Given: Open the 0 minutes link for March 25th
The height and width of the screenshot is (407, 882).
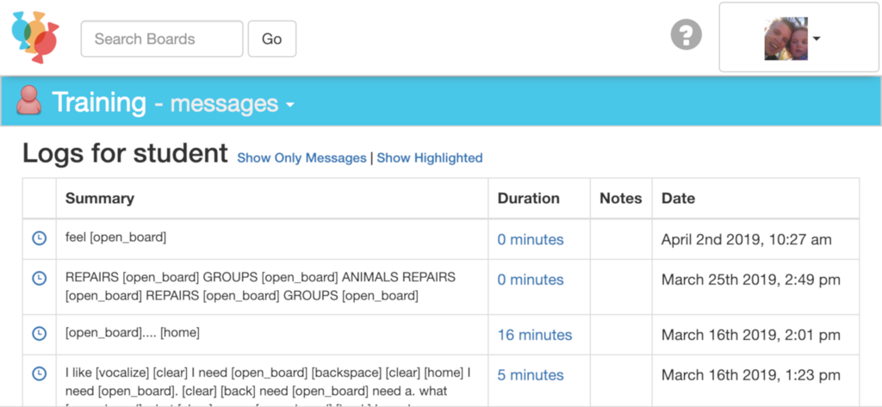Looking at the screenshot, I should 531,280.
